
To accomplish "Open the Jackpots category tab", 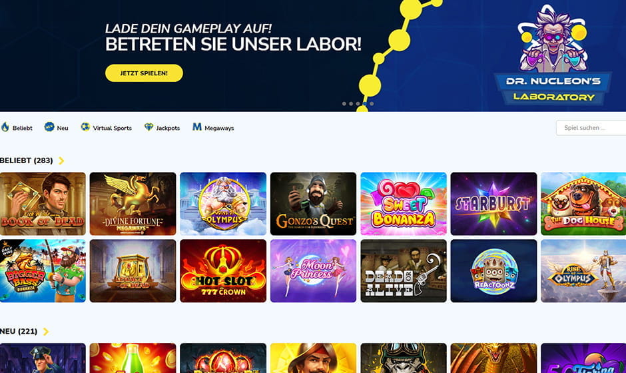I will click(x=162, y=127).
